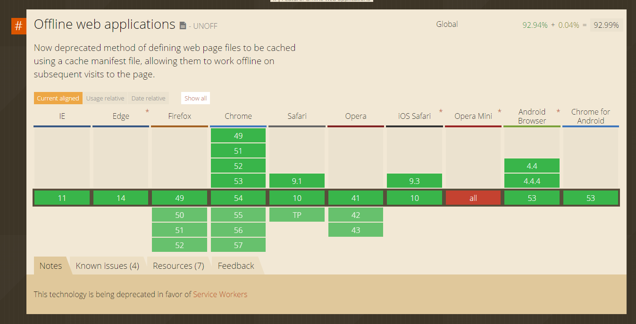Select Safari TP cell
This screenshot has width=636, height=324.
297,215
